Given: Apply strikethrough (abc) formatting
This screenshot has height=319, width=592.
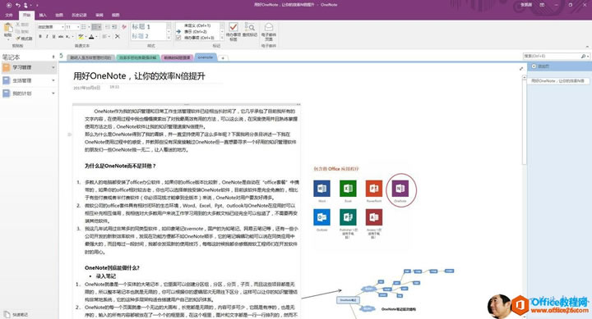Looking at the screenshot, I should 61,37.
